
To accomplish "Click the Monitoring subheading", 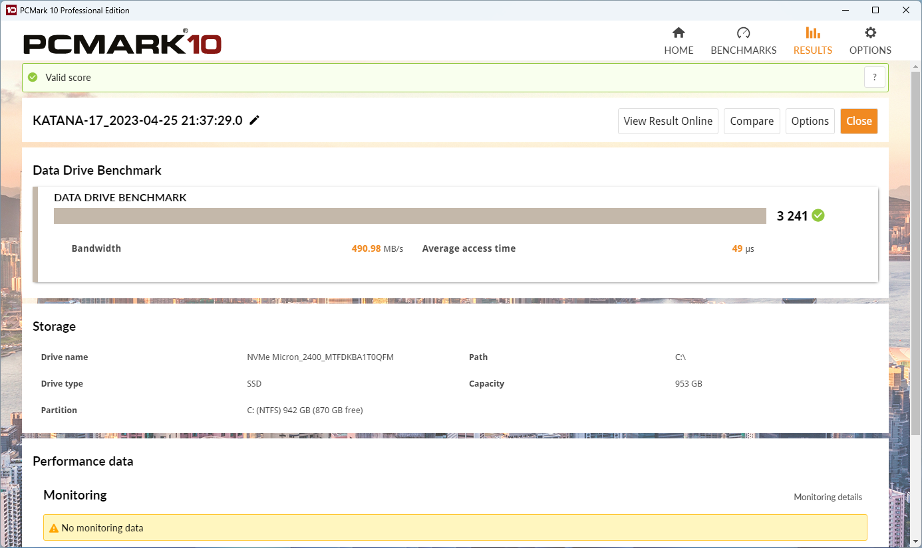I will pos(75,495).
